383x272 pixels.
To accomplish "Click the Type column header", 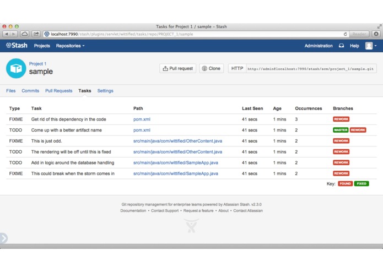I will coord(14,108).
